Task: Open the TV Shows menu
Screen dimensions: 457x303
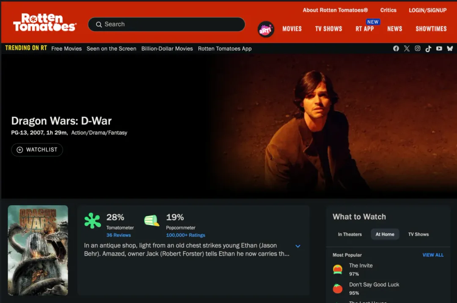Action: tap(328, 29)
